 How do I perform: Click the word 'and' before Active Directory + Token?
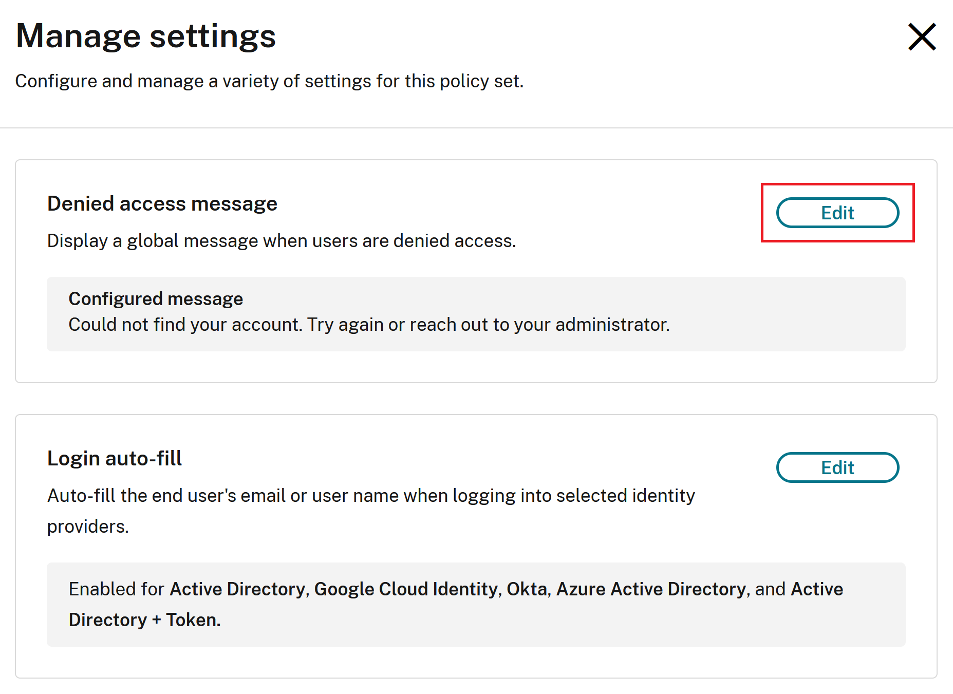pyautogui.click(x=770, y=589)
